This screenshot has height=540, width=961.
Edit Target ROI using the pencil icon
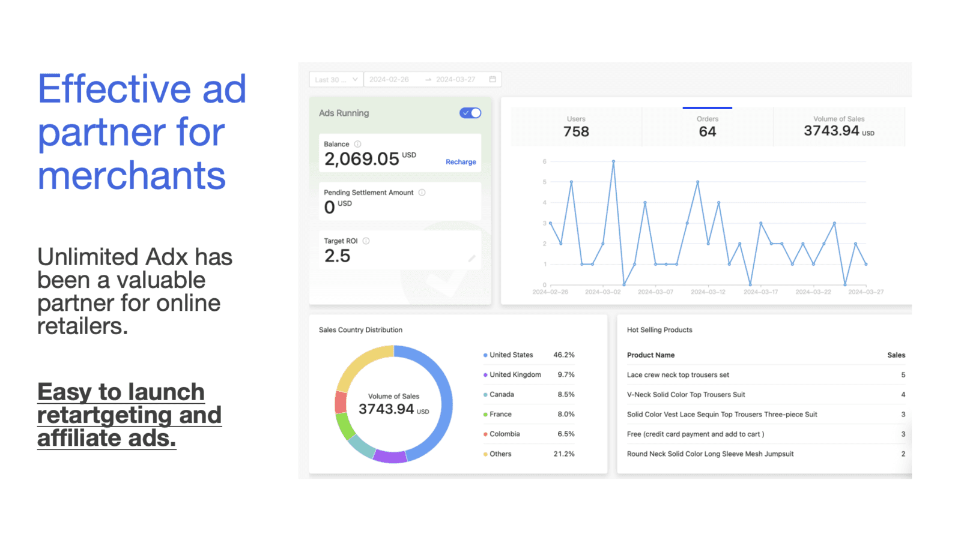click(473, 257)
